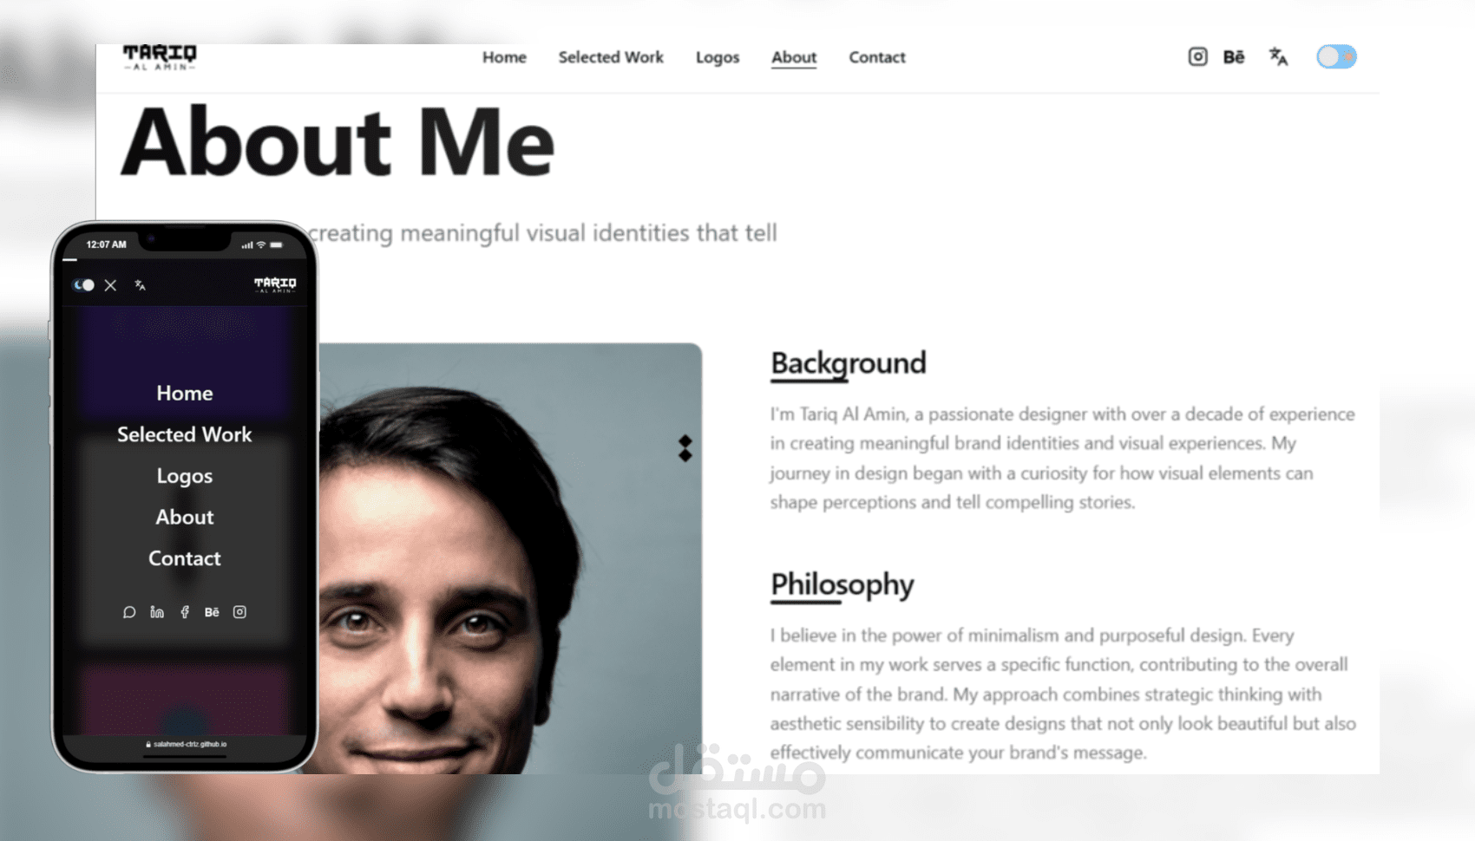Tap Contact in phone menu
Viewport: 1475px width, 841px height.
pyautogui.click(x=184, y=558)
